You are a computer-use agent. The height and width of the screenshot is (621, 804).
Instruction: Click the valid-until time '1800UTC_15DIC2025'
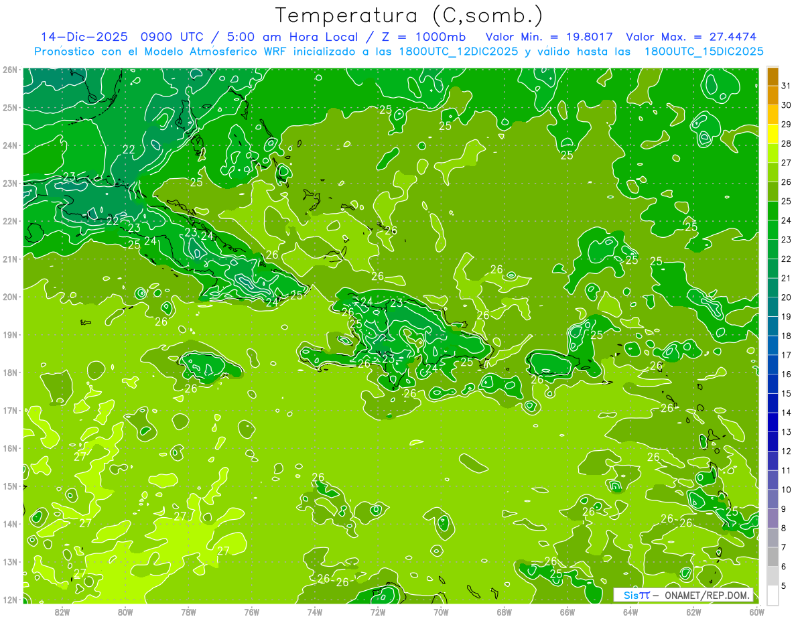click(x=703, y=52)
